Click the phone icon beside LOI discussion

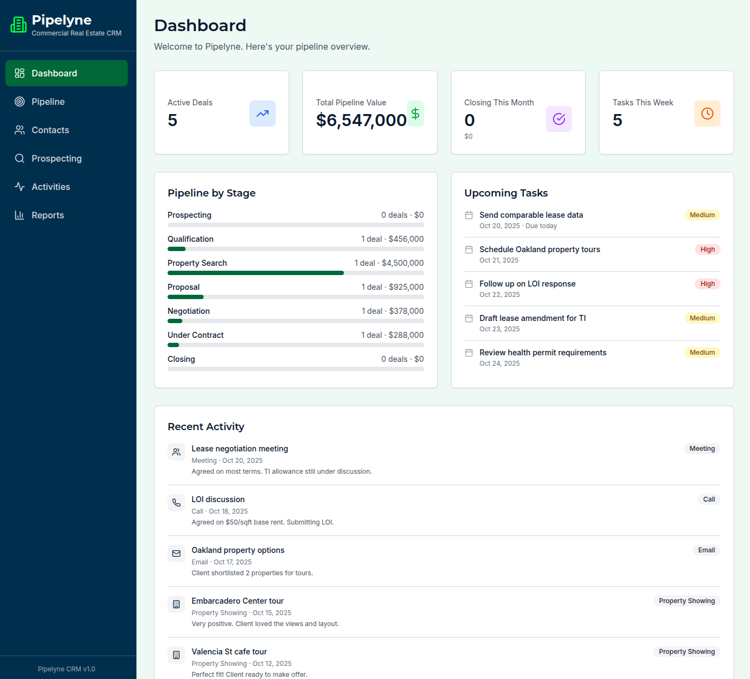pyautogui.click(x=176, y=503)
